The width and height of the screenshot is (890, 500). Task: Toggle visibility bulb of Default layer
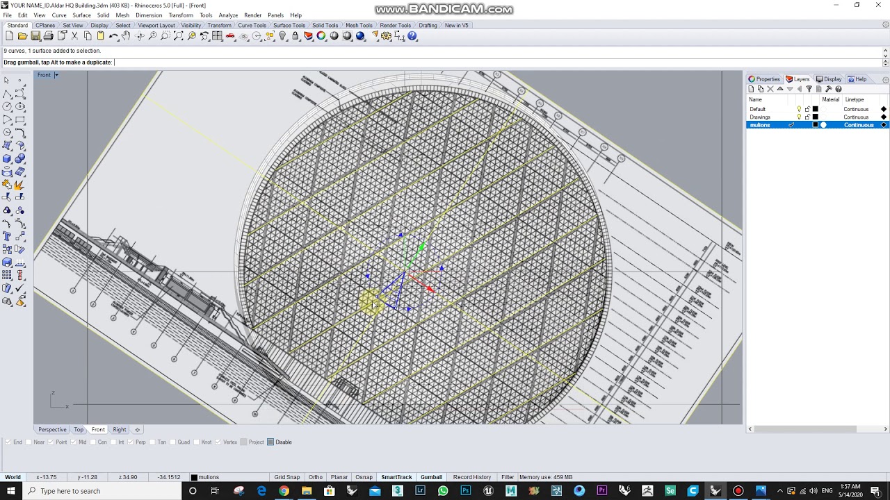[x=799, y=109]
